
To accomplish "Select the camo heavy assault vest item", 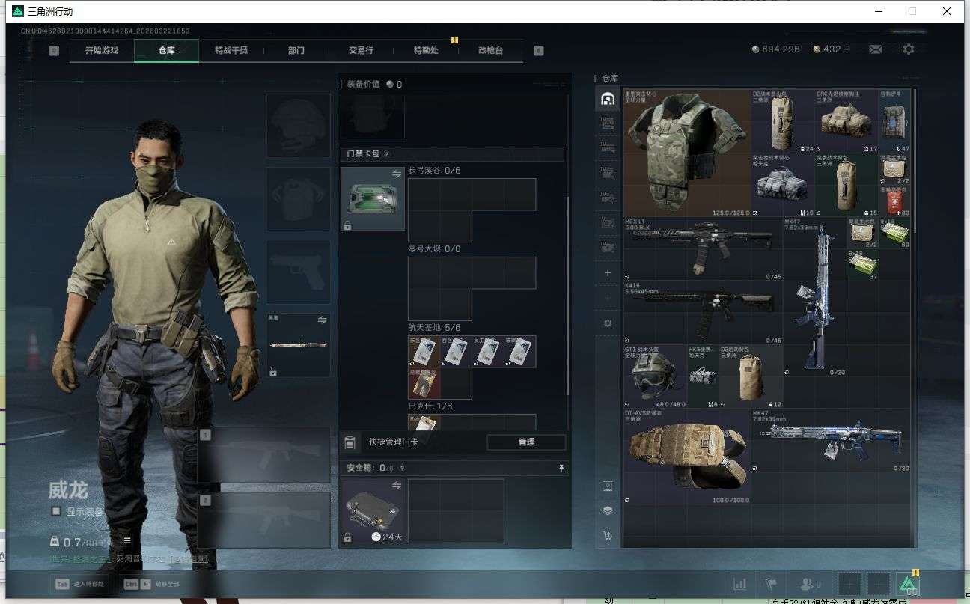I will [x=687, y=153].
